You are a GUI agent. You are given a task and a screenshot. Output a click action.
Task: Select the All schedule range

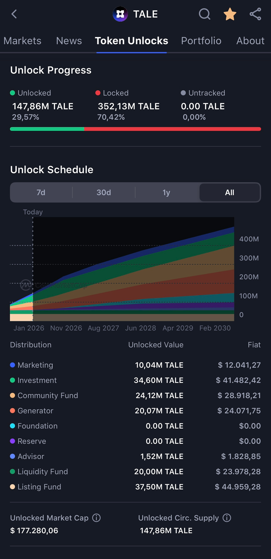coord(229,192)
